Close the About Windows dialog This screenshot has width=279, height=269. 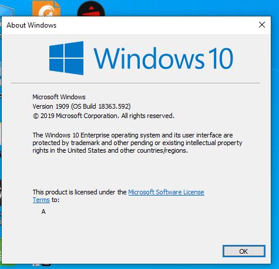(x=262, y=25)
